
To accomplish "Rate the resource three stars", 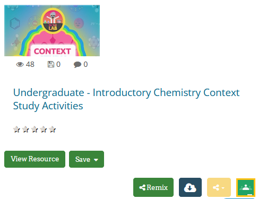I will [x=35, y=129].
